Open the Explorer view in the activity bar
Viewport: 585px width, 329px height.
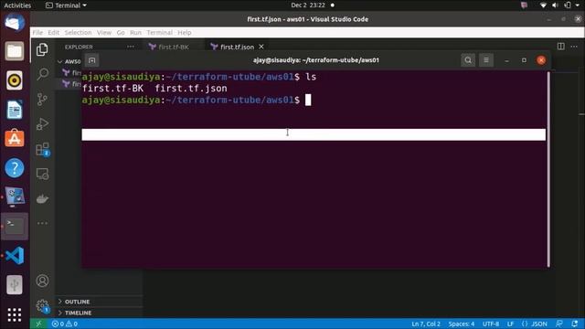point(42,49)
